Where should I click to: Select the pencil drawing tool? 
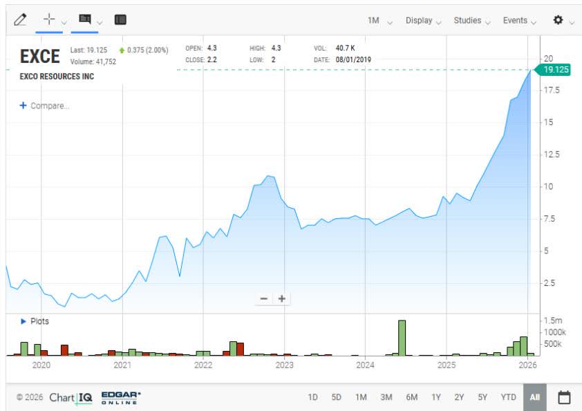20,19
